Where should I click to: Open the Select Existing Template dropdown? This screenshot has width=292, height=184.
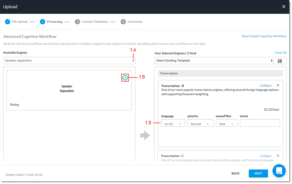pos(214,61)
